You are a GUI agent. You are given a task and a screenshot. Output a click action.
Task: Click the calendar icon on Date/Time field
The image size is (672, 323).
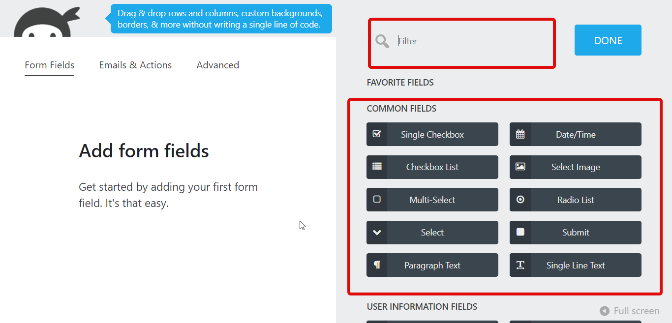pos(520,134)
